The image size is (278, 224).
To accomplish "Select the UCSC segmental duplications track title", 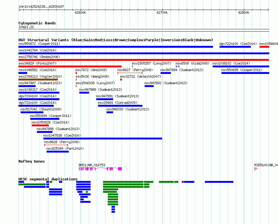I will (48, 179).
